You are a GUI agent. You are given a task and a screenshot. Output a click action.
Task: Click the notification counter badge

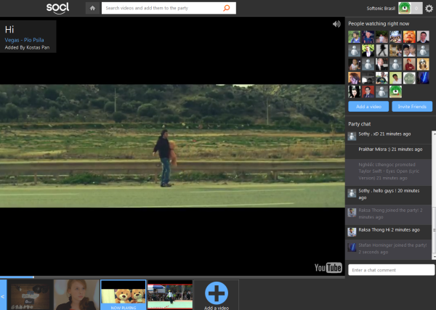pos(415,8)
